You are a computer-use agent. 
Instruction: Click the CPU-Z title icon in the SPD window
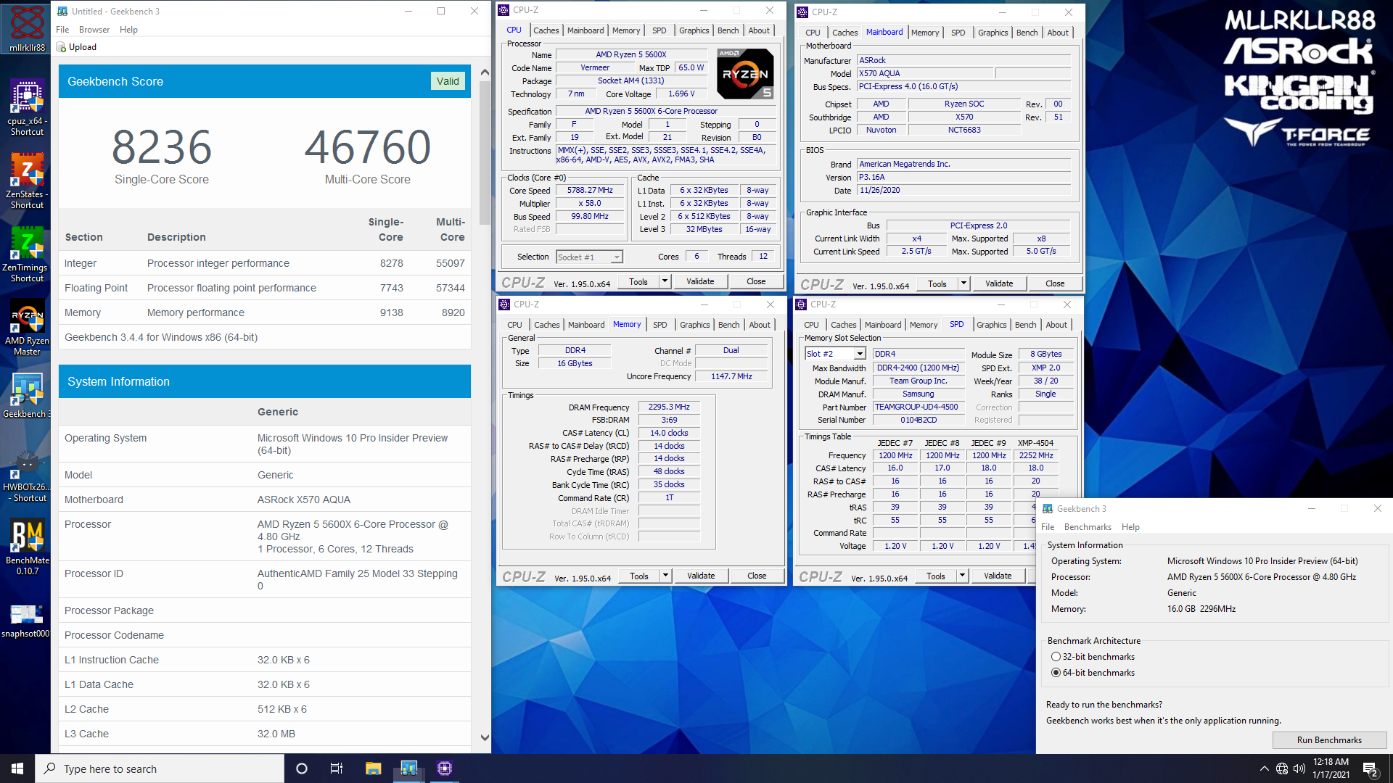point(802,304)
